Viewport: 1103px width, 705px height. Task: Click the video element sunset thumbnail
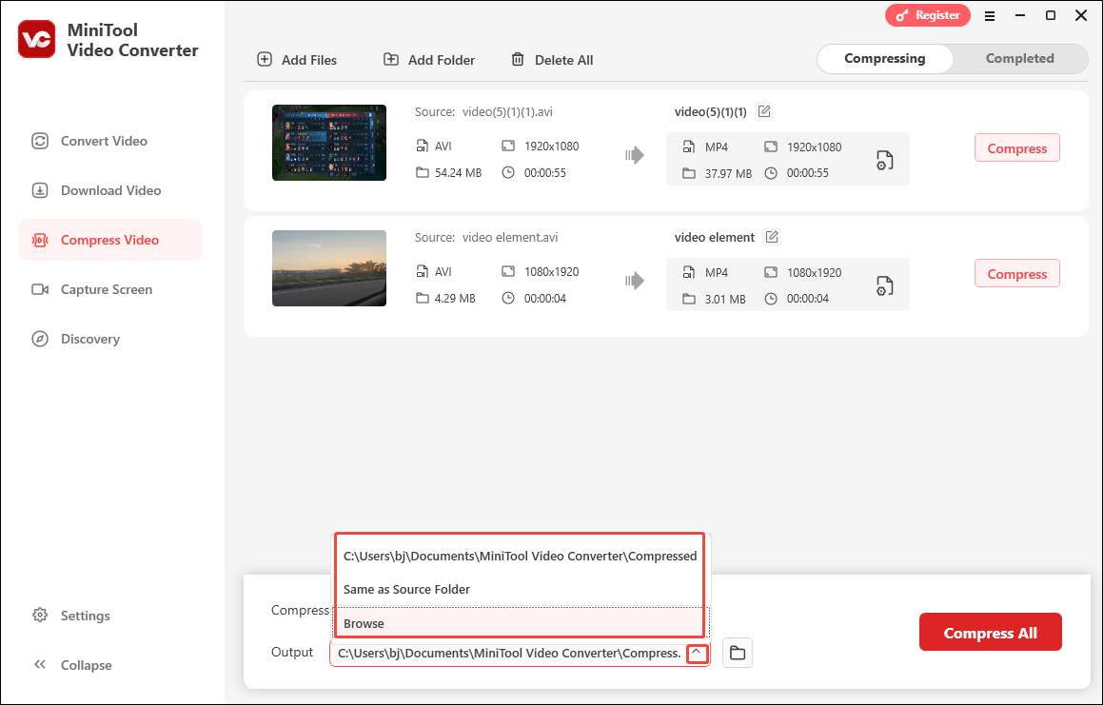329,268
